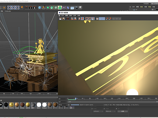The height and width of the screenshot is (118, 158).
Task: Click the blue render progress bar
Action: click(x=75, y=105)
